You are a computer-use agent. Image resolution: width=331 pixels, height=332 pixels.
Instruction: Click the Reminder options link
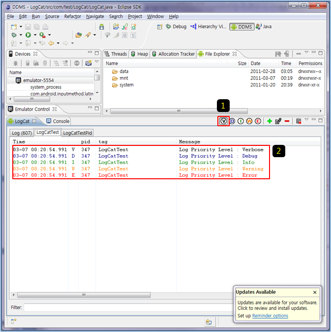point(270,316)
